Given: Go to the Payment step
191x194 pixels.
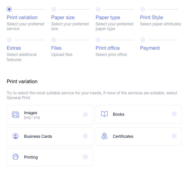Looking at the screenshot, I should [x=150, y=48].
